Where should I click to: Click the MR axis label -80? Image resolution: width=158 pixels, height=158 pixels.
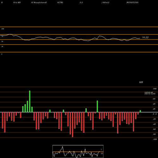pos(154,134)
